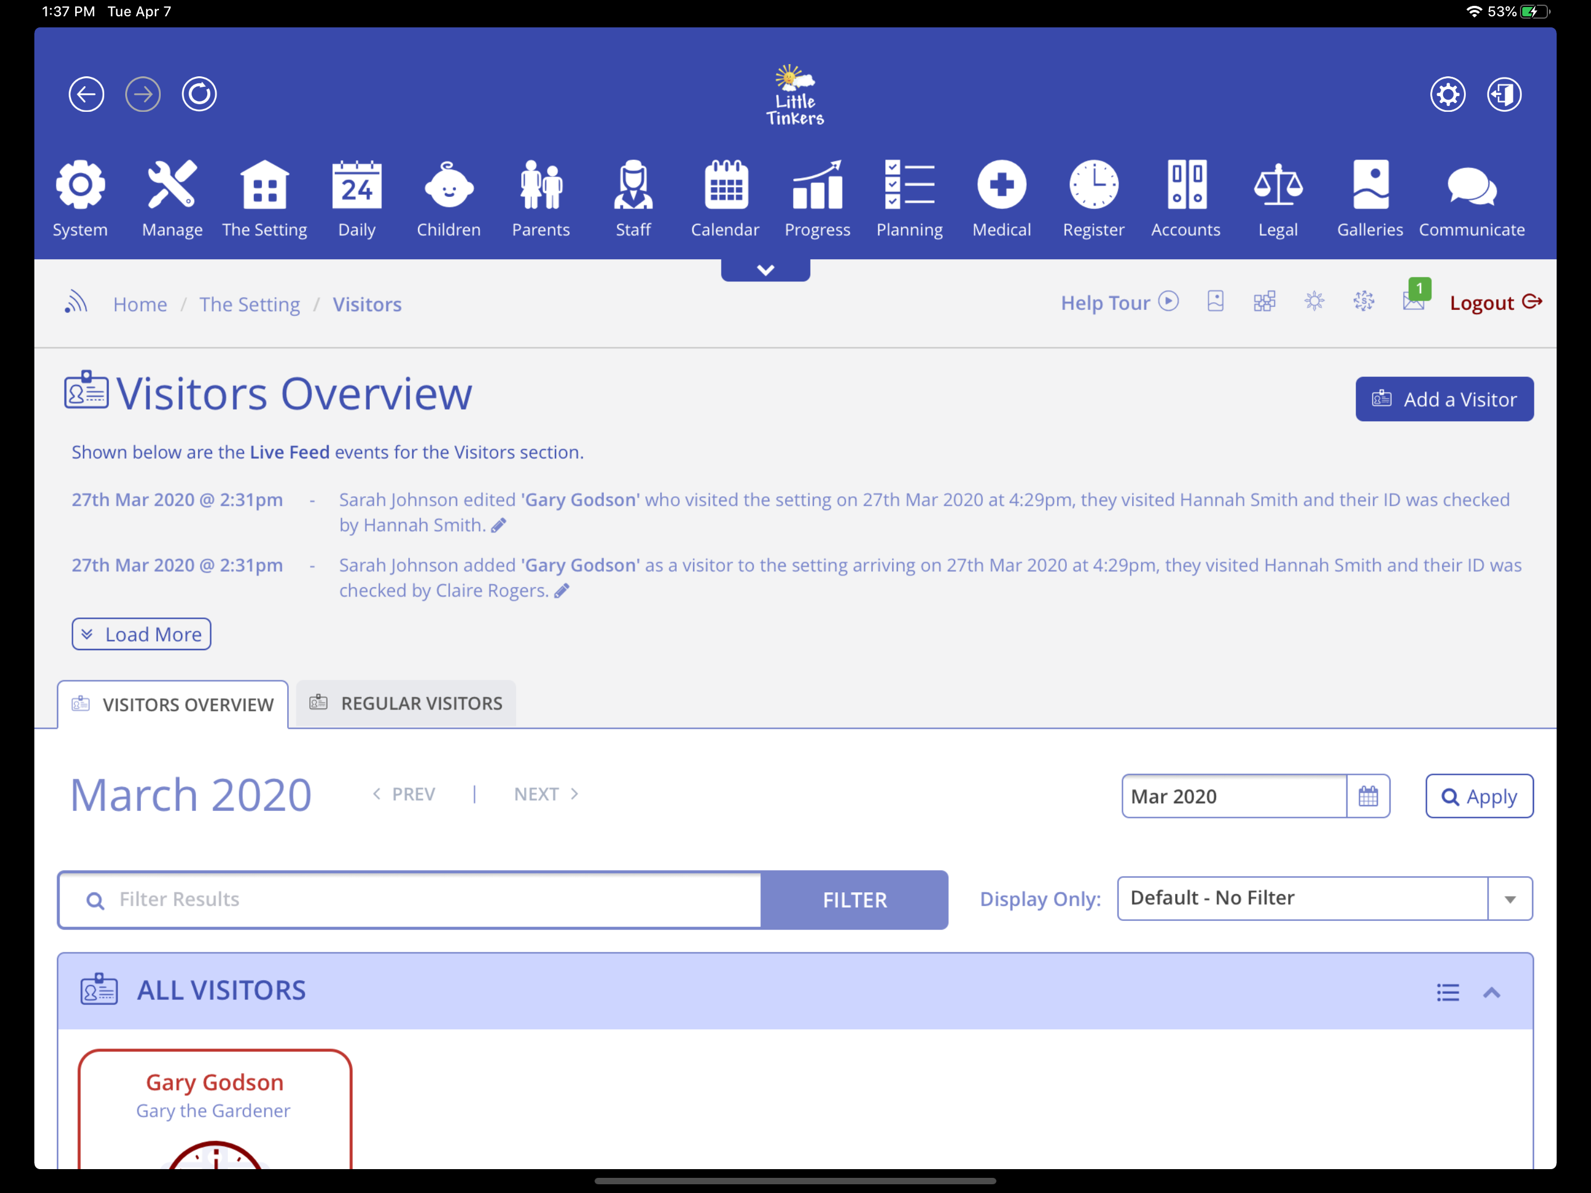Screen dimensions: 1591x1193
Task: Open the Gary Godson visitor card
Action: point(214,1108)
